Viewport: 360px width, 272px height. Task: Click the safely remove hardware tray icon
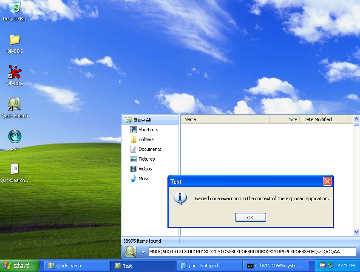tap(330, 266)
